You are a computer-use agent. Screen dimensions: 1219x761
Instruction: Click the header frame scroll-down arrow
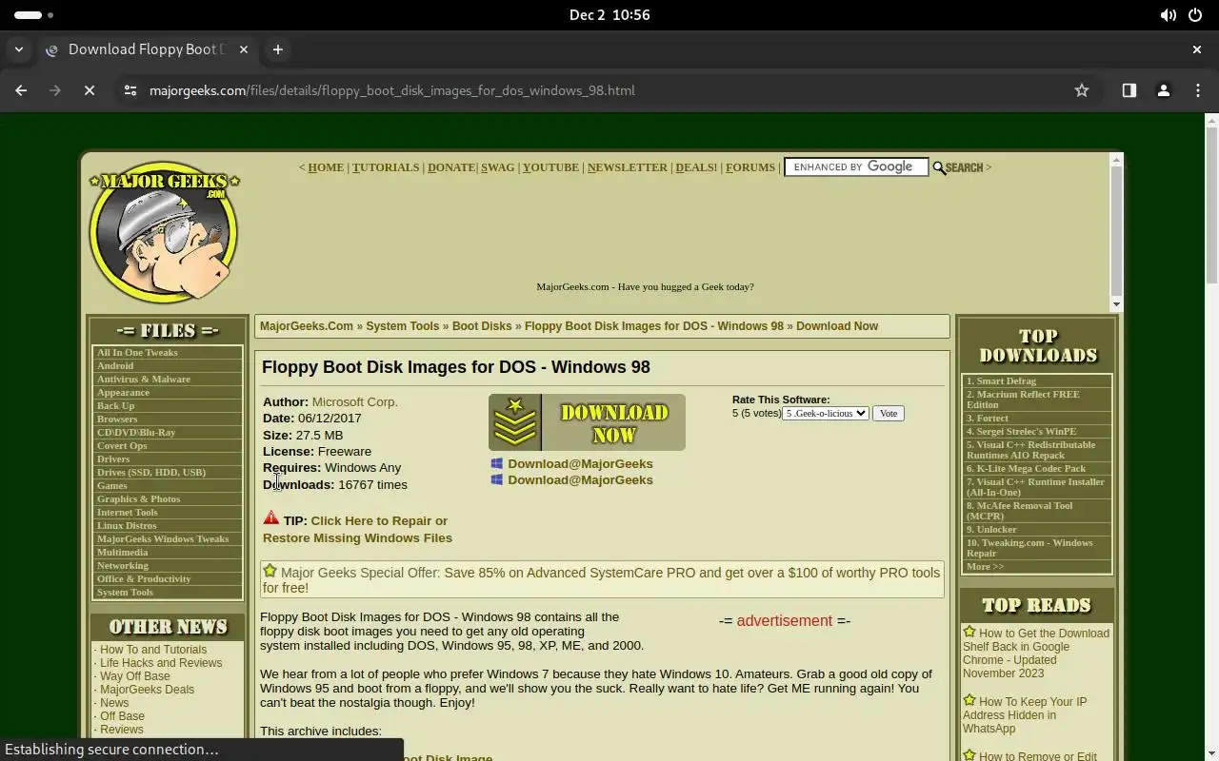(x=1117, y=304)
